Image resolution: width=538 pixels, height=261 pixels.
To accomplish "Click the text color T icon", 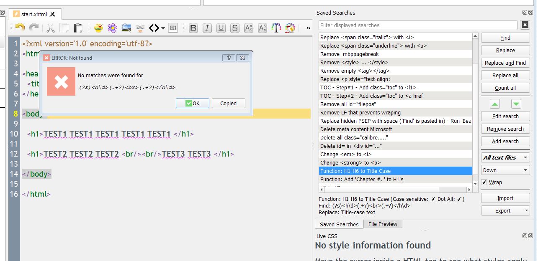I will (276, 28).
